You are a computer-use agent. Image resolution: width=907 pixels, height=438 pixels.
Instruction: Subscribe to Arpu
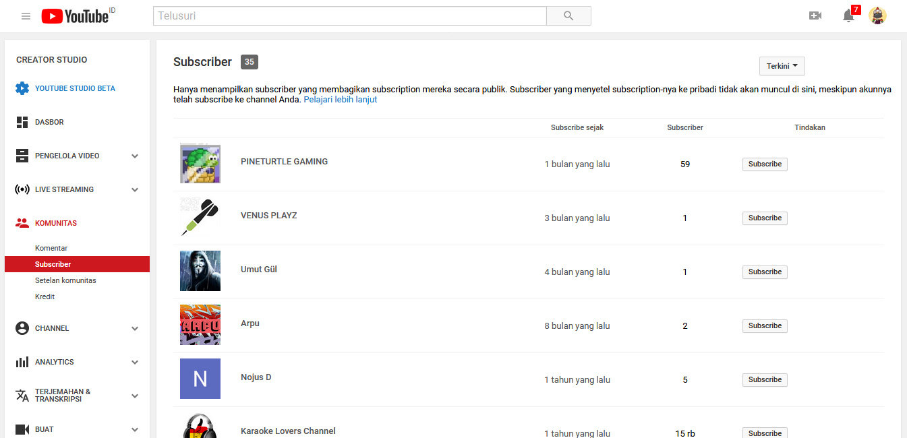[765, 325]
